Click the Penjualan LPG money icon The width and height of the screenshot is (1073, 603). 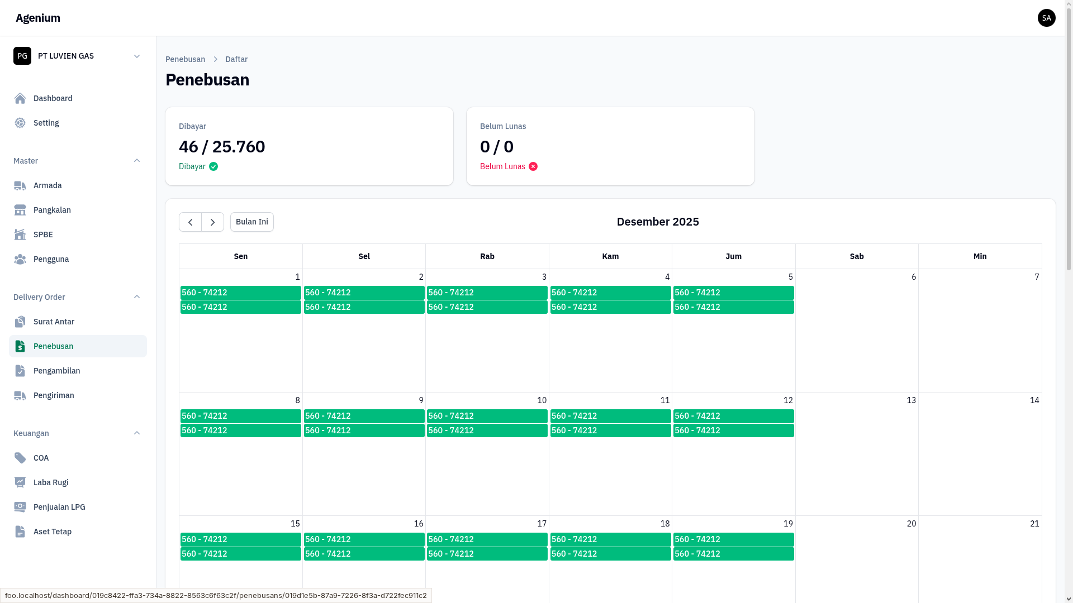[20, 507]
